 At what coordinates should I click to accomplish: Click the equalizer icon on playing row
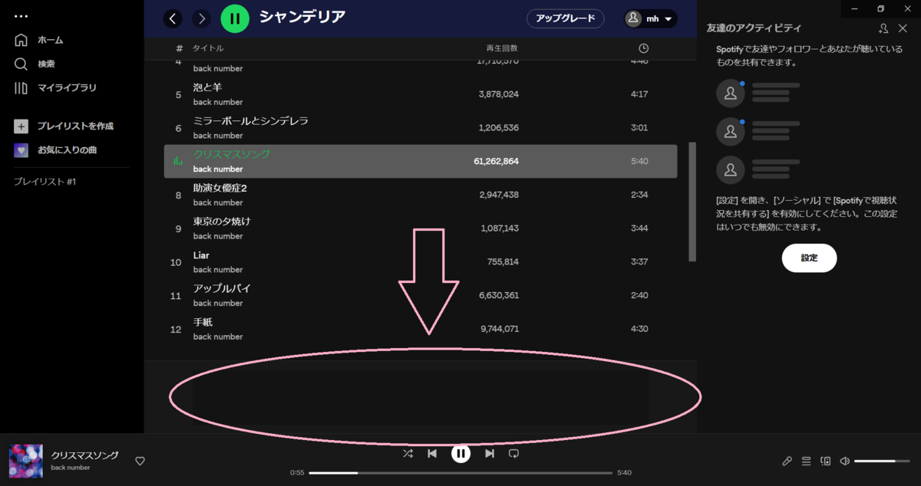point(178,161)
